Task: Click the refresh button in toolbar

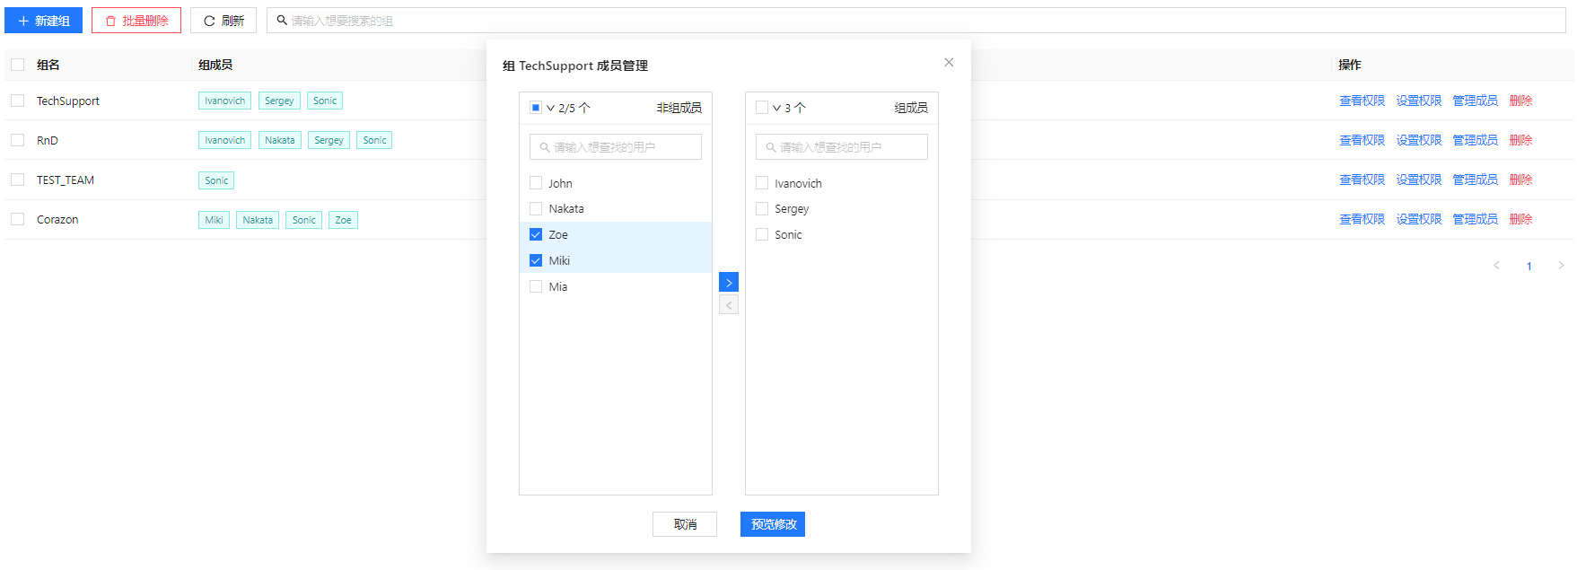Action: [223, 21]
